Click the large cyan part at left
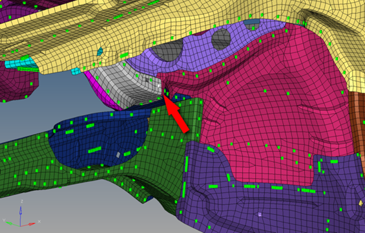365x233 pixels. tap(20, 64)
